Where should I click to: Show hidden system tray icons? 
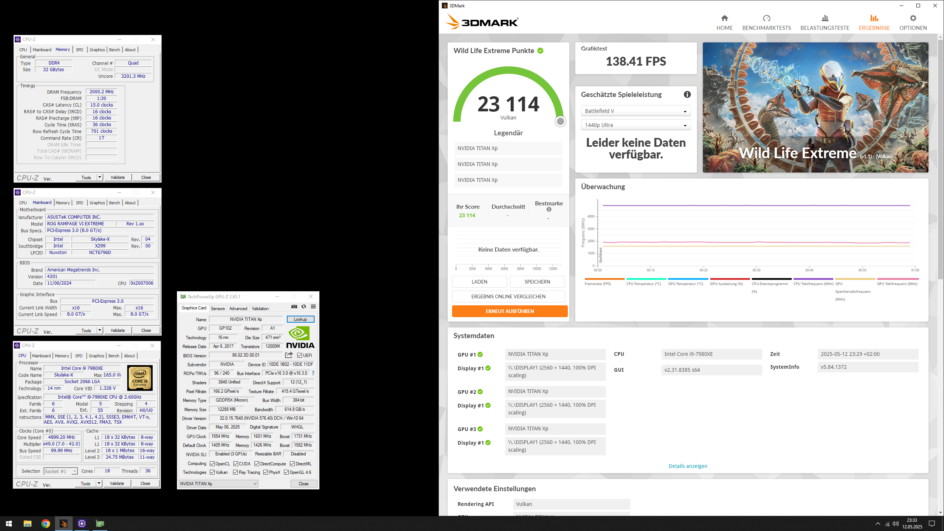pos(878,524)
